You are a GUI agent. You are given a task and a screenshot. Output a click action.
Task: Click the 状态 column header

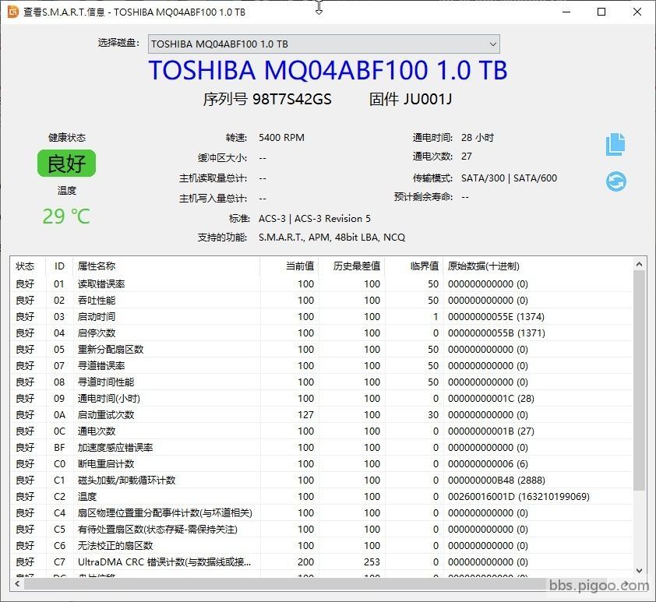click(x=25, y=266)
